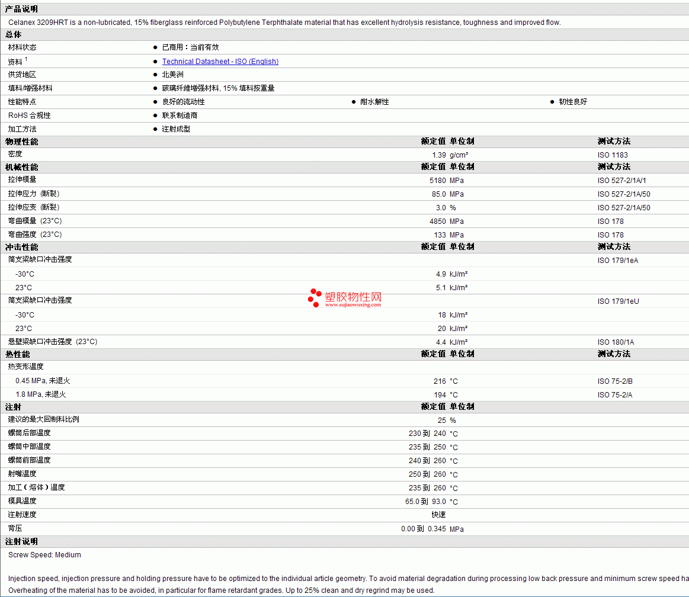Screen dimensions: 689x597
Task: Select the 总体 section header
Action: tap(13, 35)
